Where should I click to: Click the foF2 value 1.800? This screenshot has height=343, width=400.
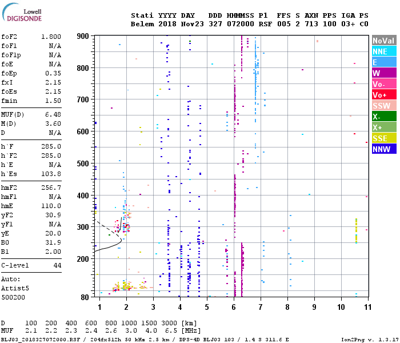[51, 37]
